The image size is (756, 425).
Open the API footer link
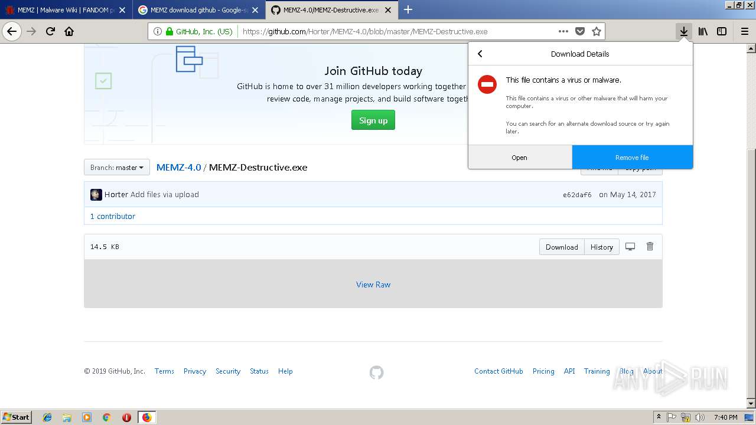[569, 371]
